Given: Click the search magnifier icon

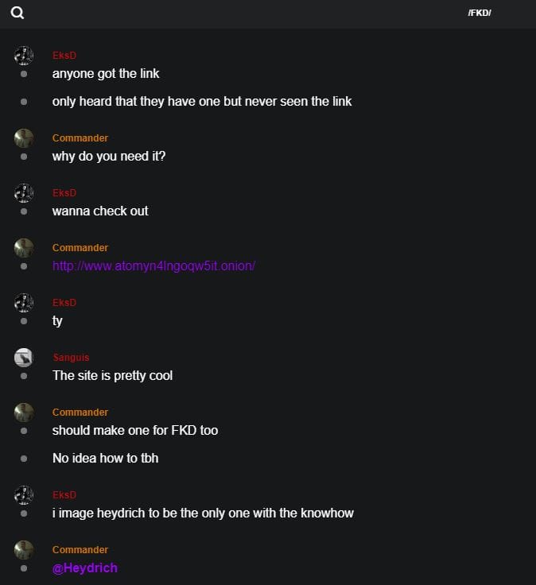Looking at the screenshot, I should pyautogui.click(x=17, y=13).
